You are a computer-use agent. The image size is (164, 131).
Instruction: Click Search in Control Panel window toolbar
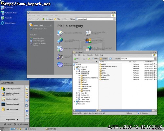pos(50,19)
